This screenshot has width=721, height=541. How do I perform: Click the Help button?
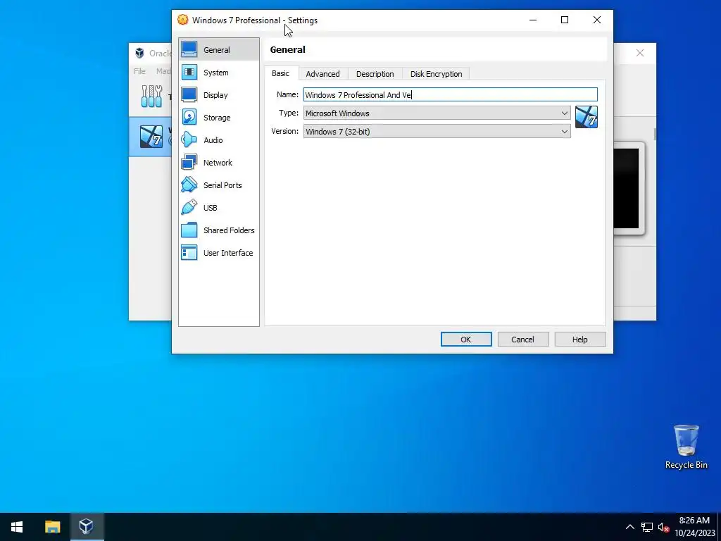[x=580, y=340]
